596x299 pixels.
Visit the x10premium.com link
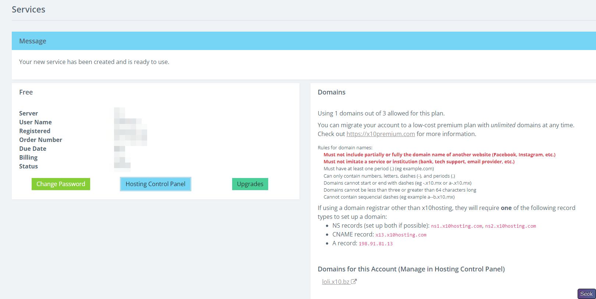(380, 134)
